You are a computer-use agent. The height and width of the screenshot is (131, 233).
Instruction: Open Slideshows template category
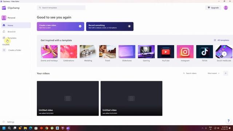coord(127,53)
